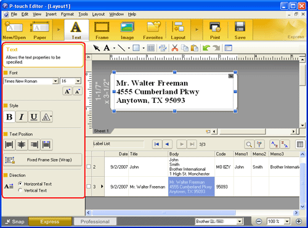Screen dimensions: 308x228
Task: Open the Edit menu
Action: pos(25,14)
